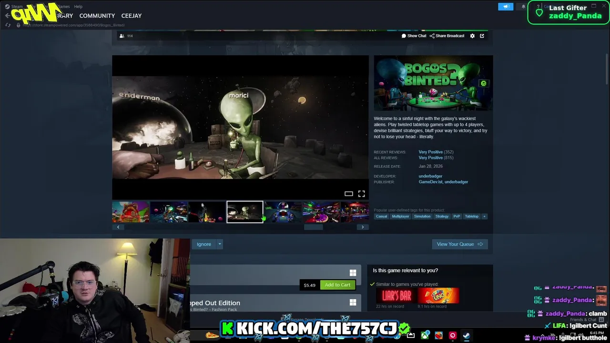Pop out the broadcast in new window

(x=482, y=36)
